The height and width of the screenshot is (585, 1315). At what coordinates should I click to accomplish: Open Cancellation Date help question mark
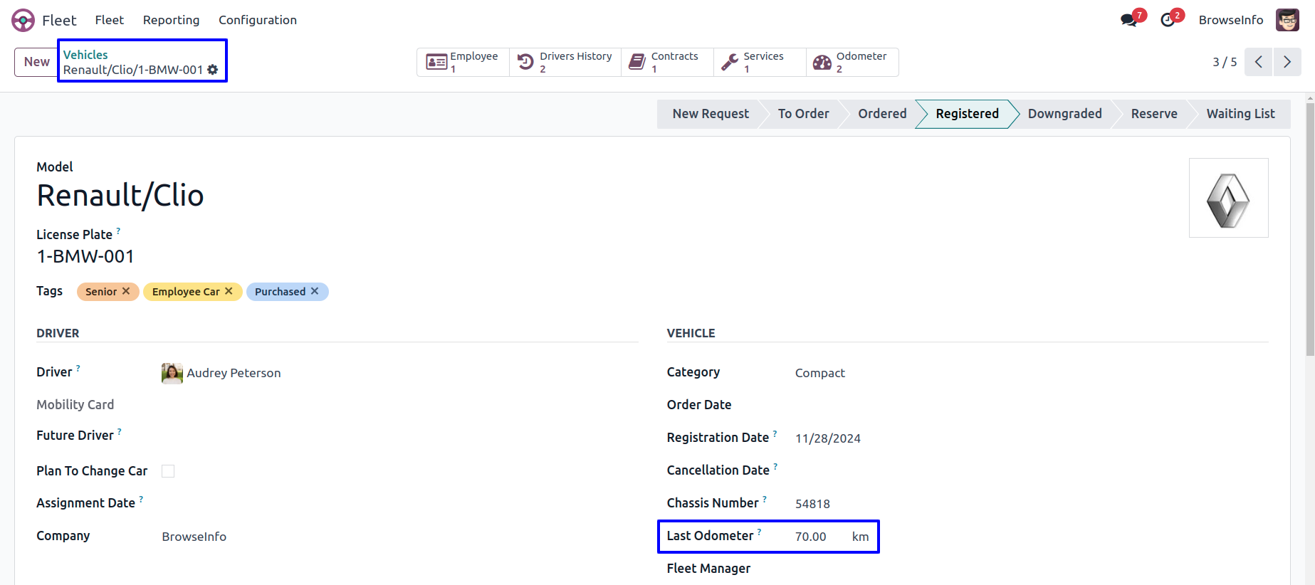click(x=775, y=466)
